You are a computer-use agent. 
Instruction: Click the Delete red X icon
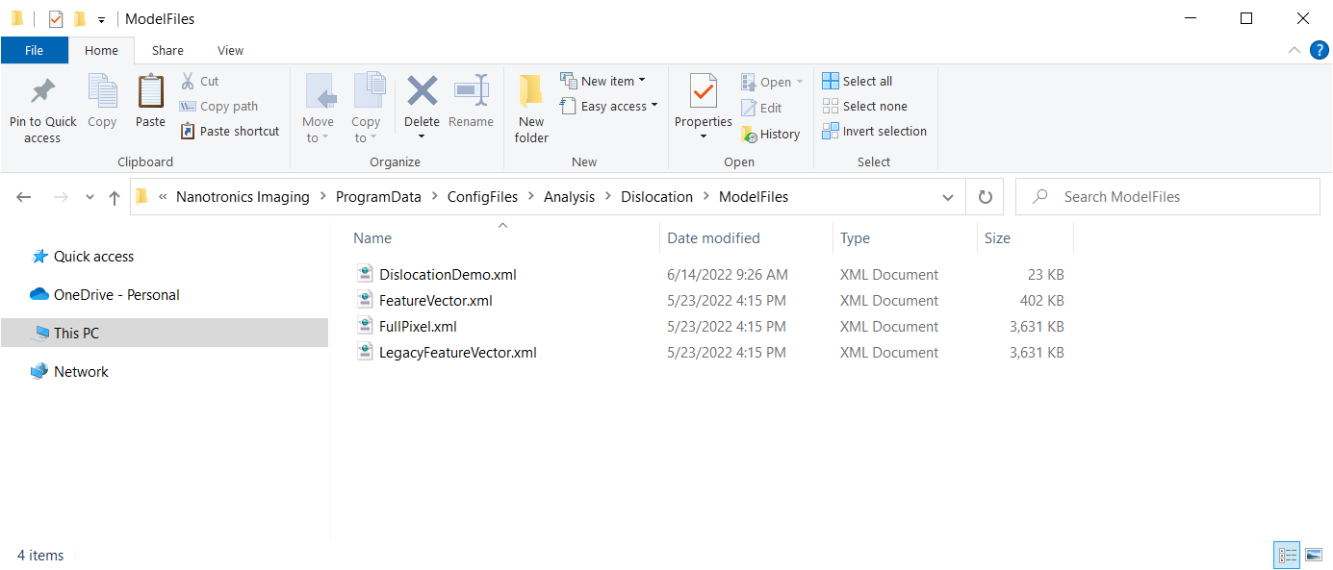click(x=422, y=92)
